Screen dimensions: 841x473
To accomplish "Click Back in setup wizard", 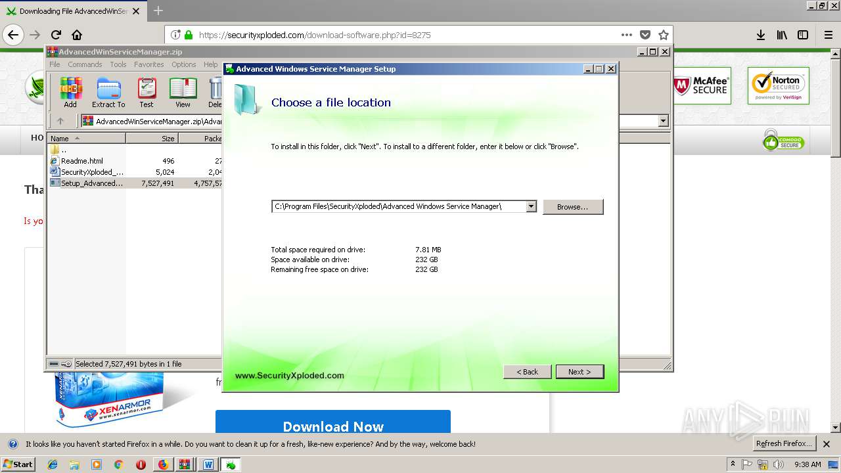I will [527, 372].
